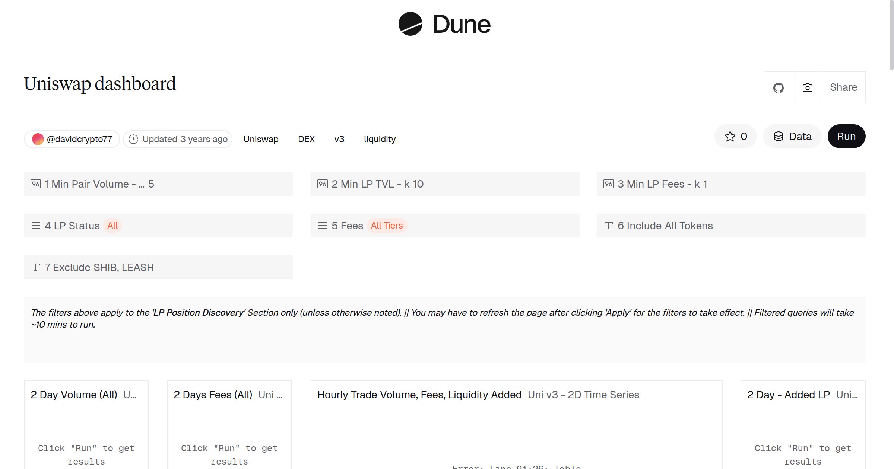Click the Min LP TVL - k parameter field
The width and height of the screenshot is (894, 469).
[x=445, y=184]
